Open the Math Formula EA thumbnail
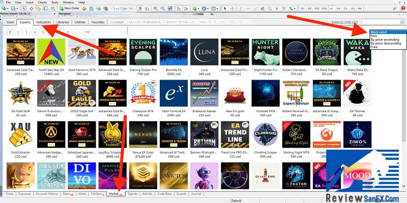Image resolution: width=407 pixels, height=203 pixels. click(173, 93)
